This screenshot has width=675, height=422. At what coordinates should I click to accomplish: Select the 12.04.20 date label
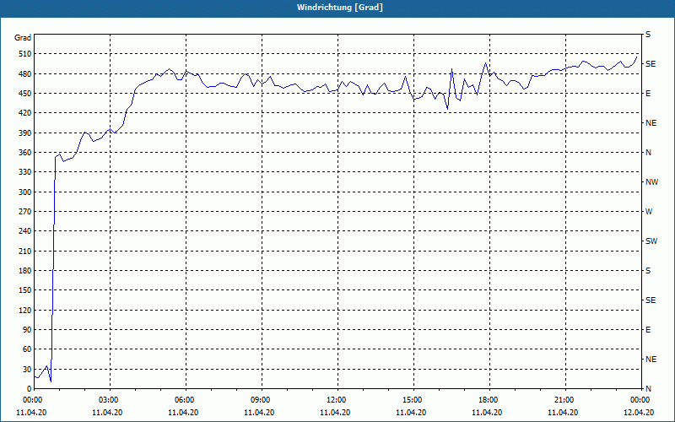coord(639,413)
